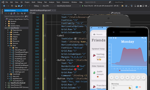Pin the Solution Explorer panel
The height and width of the screenshot is (90, 150).
(25, 10)
